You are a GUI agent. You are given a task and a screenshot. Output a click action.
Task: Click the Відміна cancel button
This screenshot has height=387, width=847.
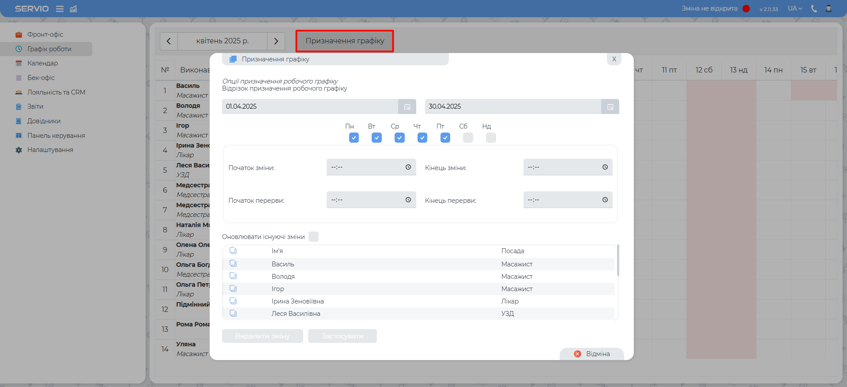point(592,354)
